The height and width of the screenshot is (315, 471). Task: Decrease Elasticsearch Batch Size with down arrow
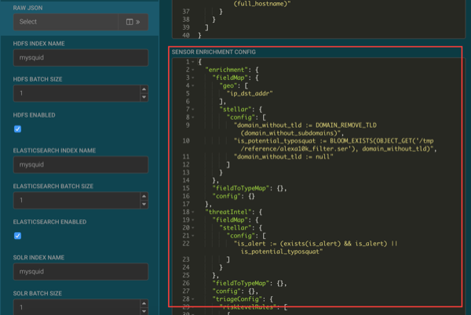point(144,204)
